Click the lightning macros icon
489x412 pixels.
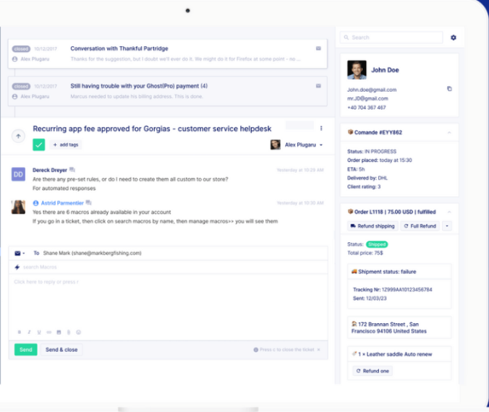[x=17, y=267]
